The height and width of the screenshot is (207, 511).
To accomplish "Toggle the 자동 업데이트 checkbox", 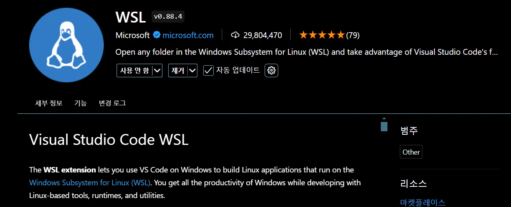I will click(208, 70).
